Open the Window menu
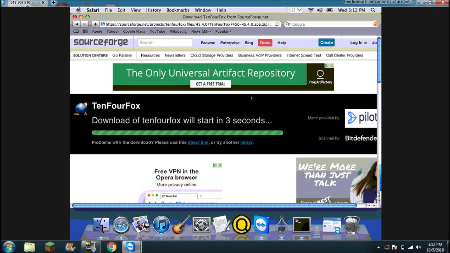This screenshot has height=253, width=450. pyautogui.click(x=203, y=10)
